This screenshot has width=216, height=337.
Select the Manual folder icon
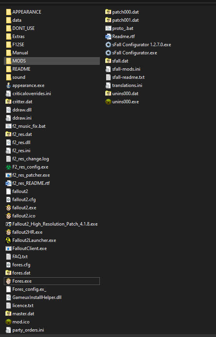tap(9, 53)
